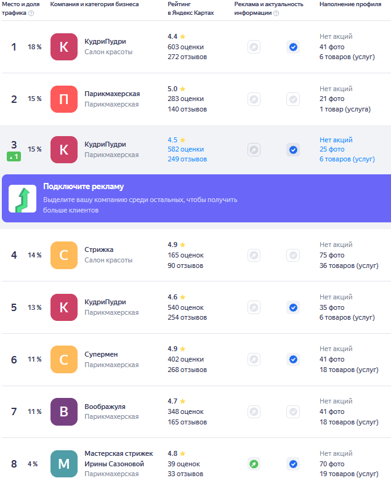
Task: Click 'Наполнение профиля' column header
Action: [x=349, y=4]
